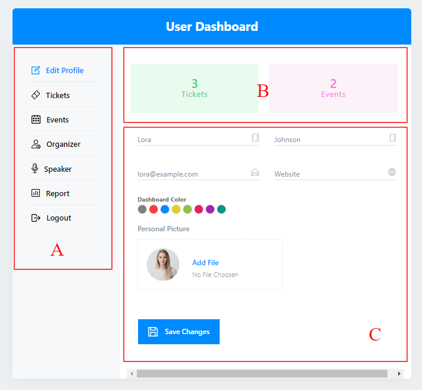Click the Report chart icon
The width and height of the screenshot is (422, 390).
(x=36, y=193)
